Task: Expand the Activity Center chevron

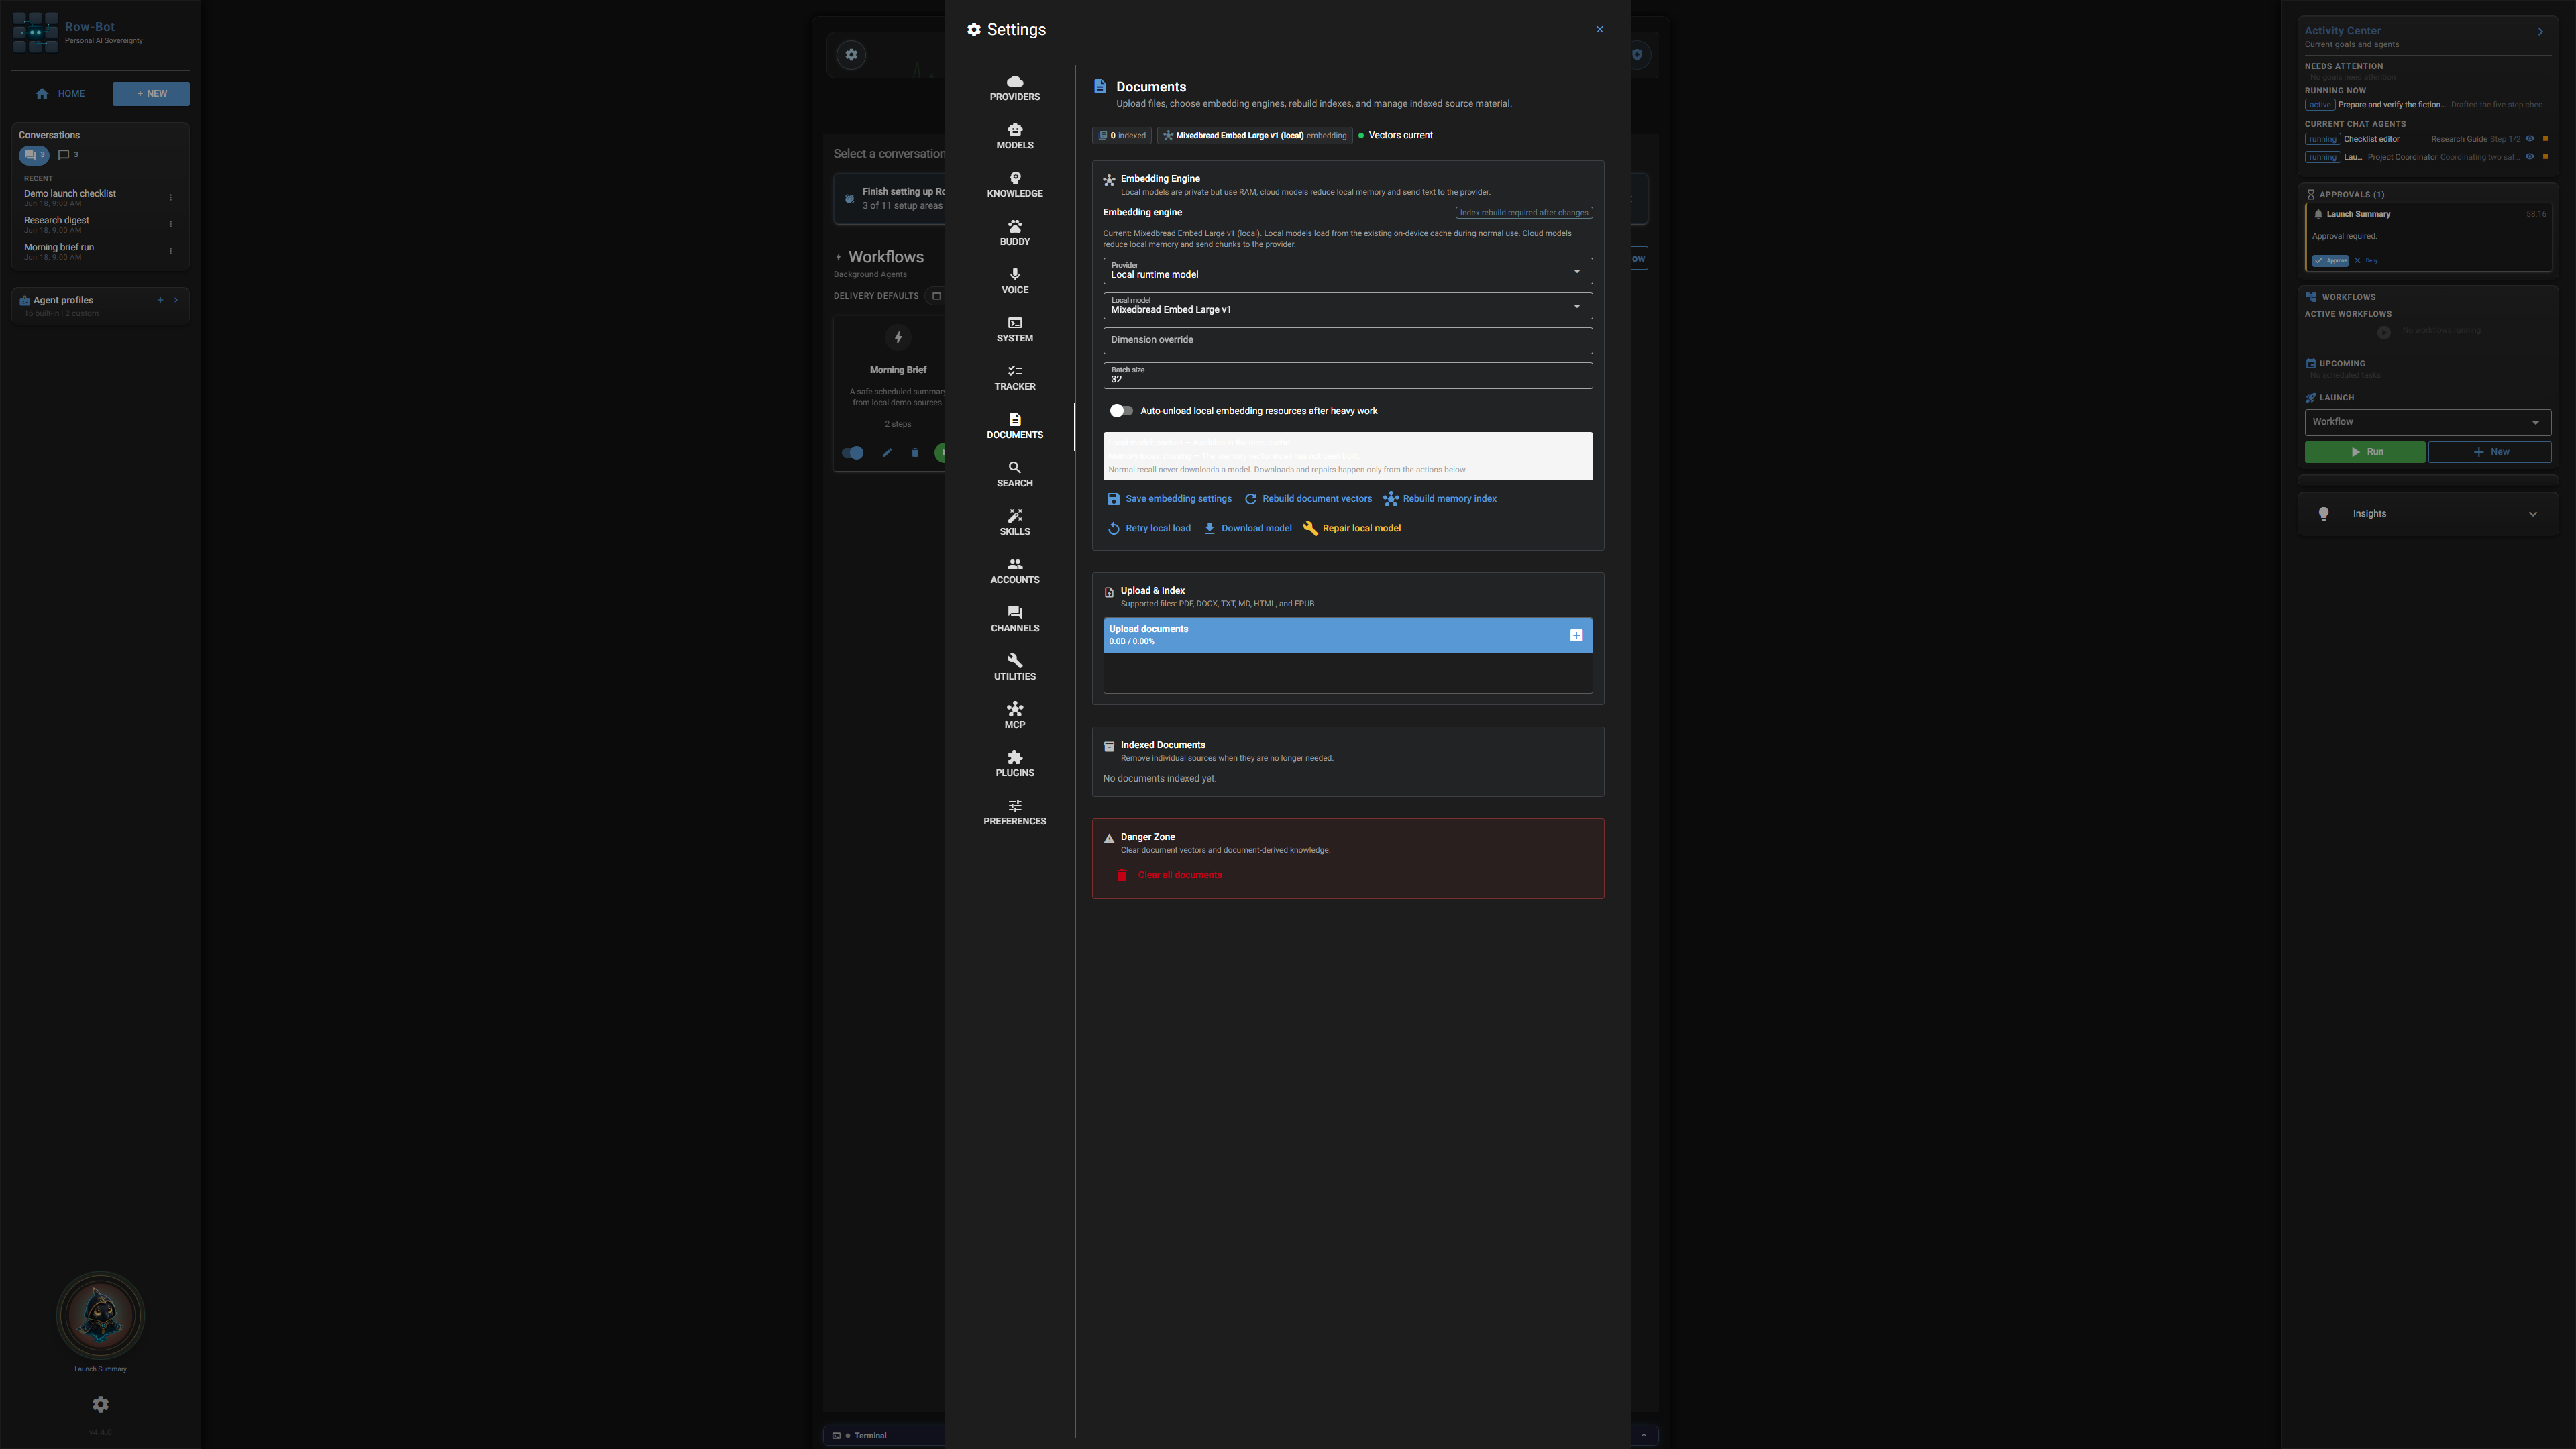Action: [2540, 32]
